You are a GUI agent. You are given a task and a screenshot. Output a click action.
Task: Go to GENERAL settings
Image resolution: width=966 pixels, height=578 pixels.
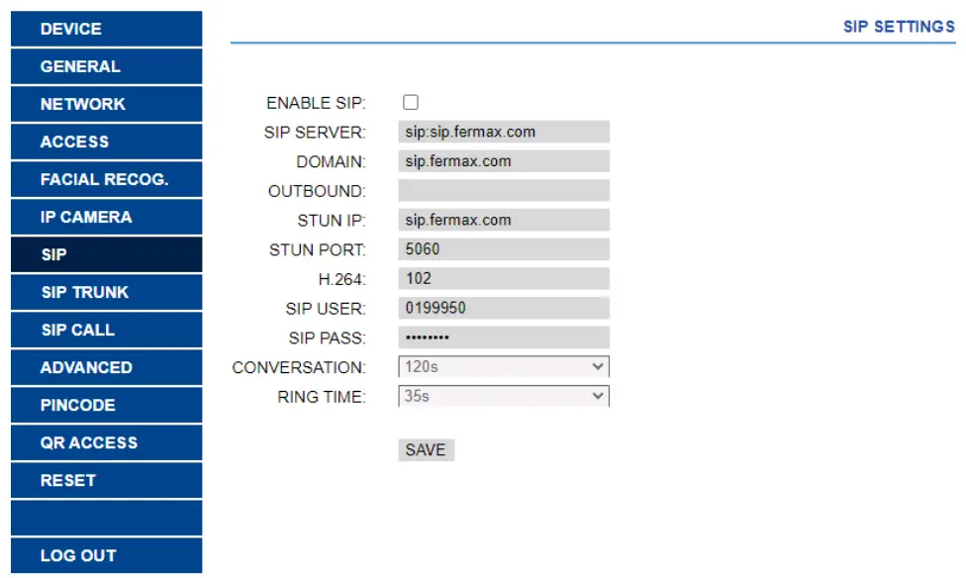click(106, 67)
